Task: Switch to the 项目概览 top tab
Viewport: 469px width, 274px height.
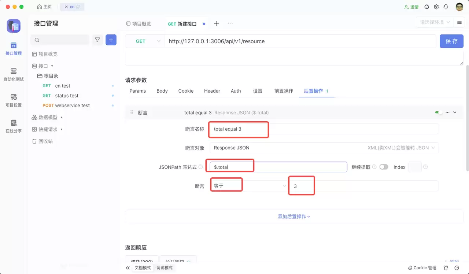Action: click(139, 23)
